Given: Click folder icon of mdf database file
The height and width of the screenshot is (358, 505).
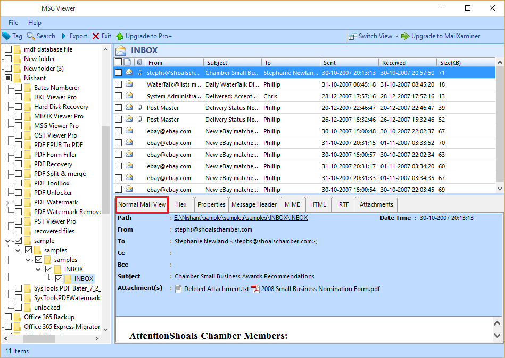Looking at the screenshot, I should (x=18, y=49).
